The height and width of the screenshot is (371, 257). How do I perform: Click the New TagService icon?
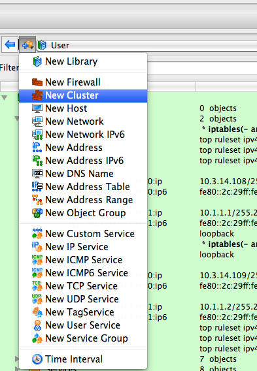click(x=37, y=312)
